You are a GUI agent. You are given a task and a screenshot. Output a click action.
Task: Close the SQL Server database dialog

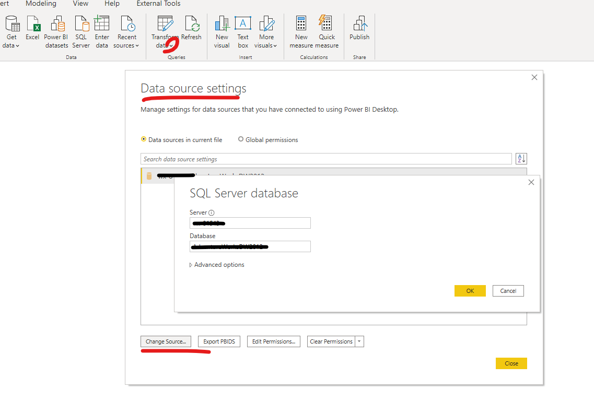tap(531, 182)
